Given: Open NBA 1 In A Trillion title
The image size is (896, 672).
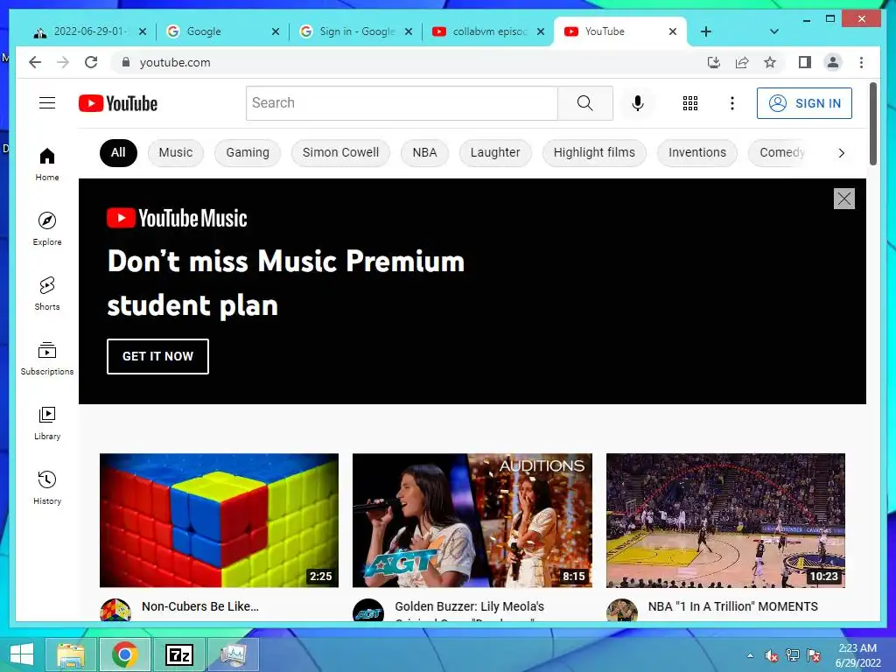Looking at the screenshot, I should (733, 606).
